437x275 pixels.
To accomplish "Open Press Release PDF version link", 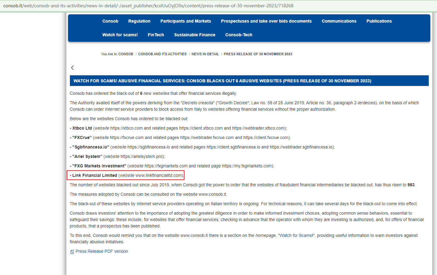I will point(102,251).
